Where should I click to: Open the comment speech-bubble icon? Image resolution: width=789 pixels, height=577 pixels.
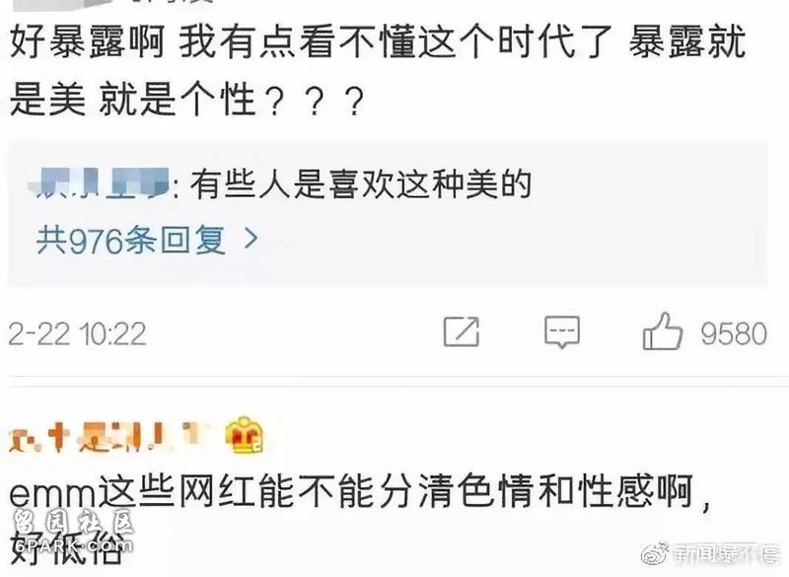(562, 332)
